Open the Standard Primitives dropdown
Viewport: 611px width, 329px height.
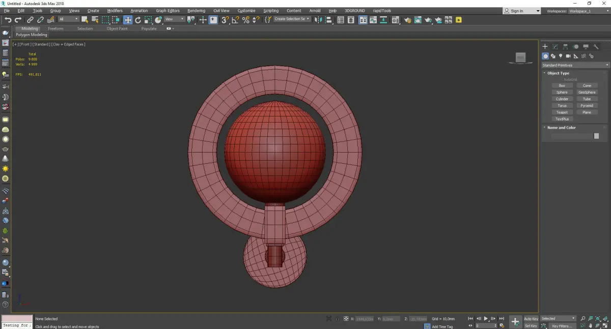[575, 65]
